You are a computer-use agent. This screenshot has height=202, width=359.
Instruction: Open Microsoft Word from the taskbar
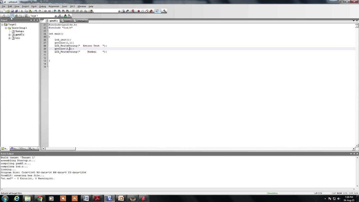(x=86, y=199)
